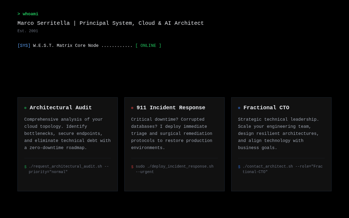Click the green dot beside Architectural Audit
This screenshot has width=349, height=218.
coord(25,108)
